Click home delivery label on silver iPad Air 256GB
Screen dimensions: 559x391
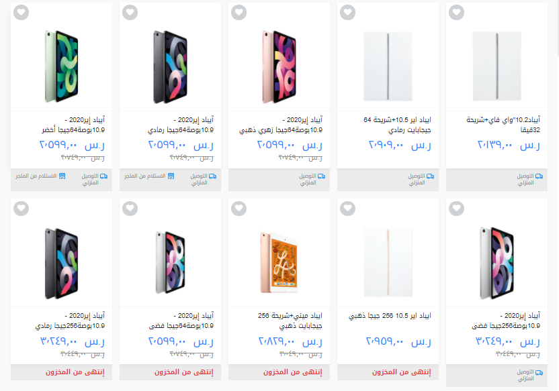[525, 376]
